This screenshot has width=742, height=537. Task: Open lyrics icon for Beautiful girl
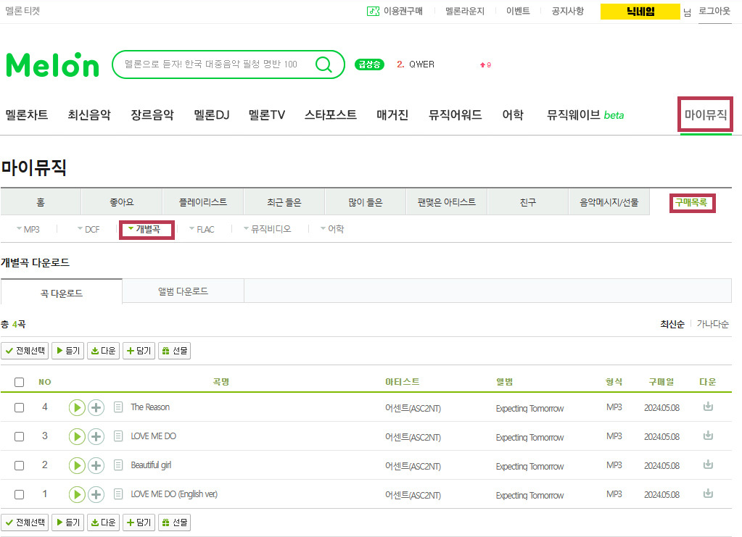pos(118,465)
